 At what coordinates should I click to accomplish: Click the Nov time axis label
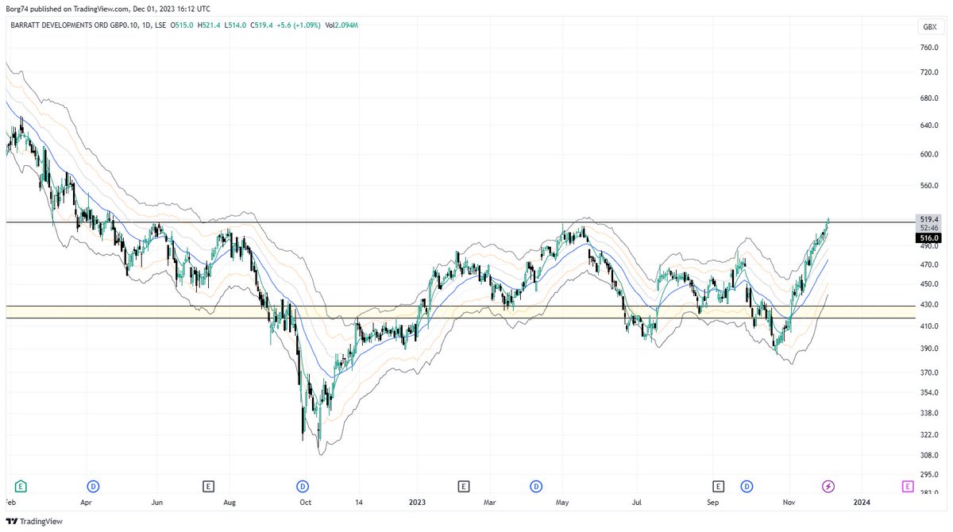click(789, 503)
